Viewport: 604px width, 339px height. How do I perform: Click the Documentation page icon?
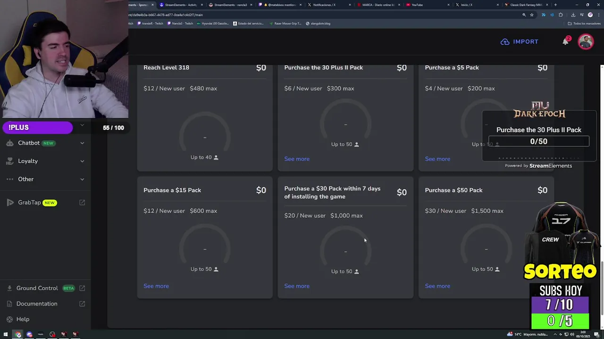[9, 304]
